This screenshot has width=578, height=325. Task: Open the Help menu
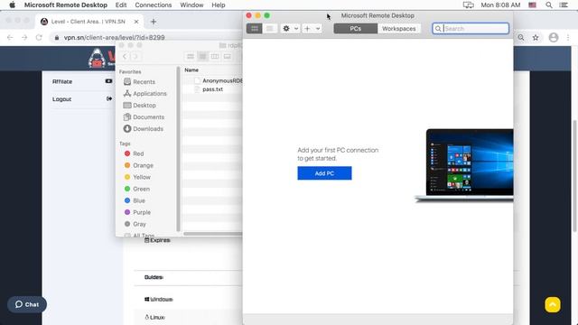click(x=219, y=5)
